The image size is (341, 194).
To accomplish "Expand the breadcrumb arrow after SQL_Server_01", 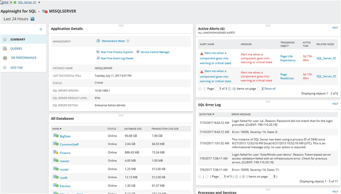I will coord(39,2).
